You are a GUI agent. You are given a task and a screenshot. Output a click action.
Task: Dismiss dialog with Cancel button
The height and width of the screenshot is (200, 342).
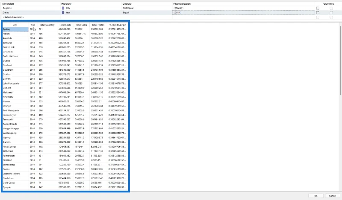coord(333,196)
